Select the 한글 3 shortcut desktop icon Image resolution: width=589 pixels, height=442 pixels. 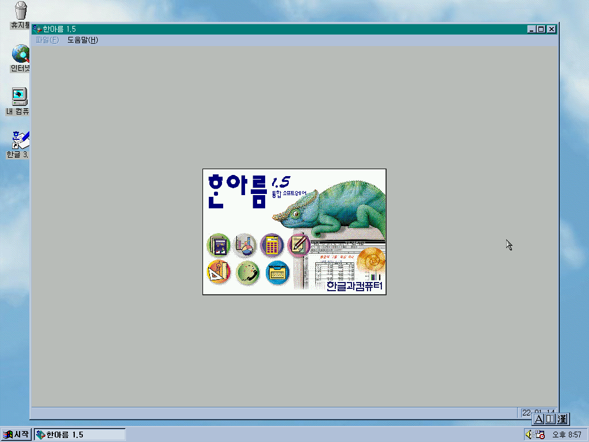(18, 144)
